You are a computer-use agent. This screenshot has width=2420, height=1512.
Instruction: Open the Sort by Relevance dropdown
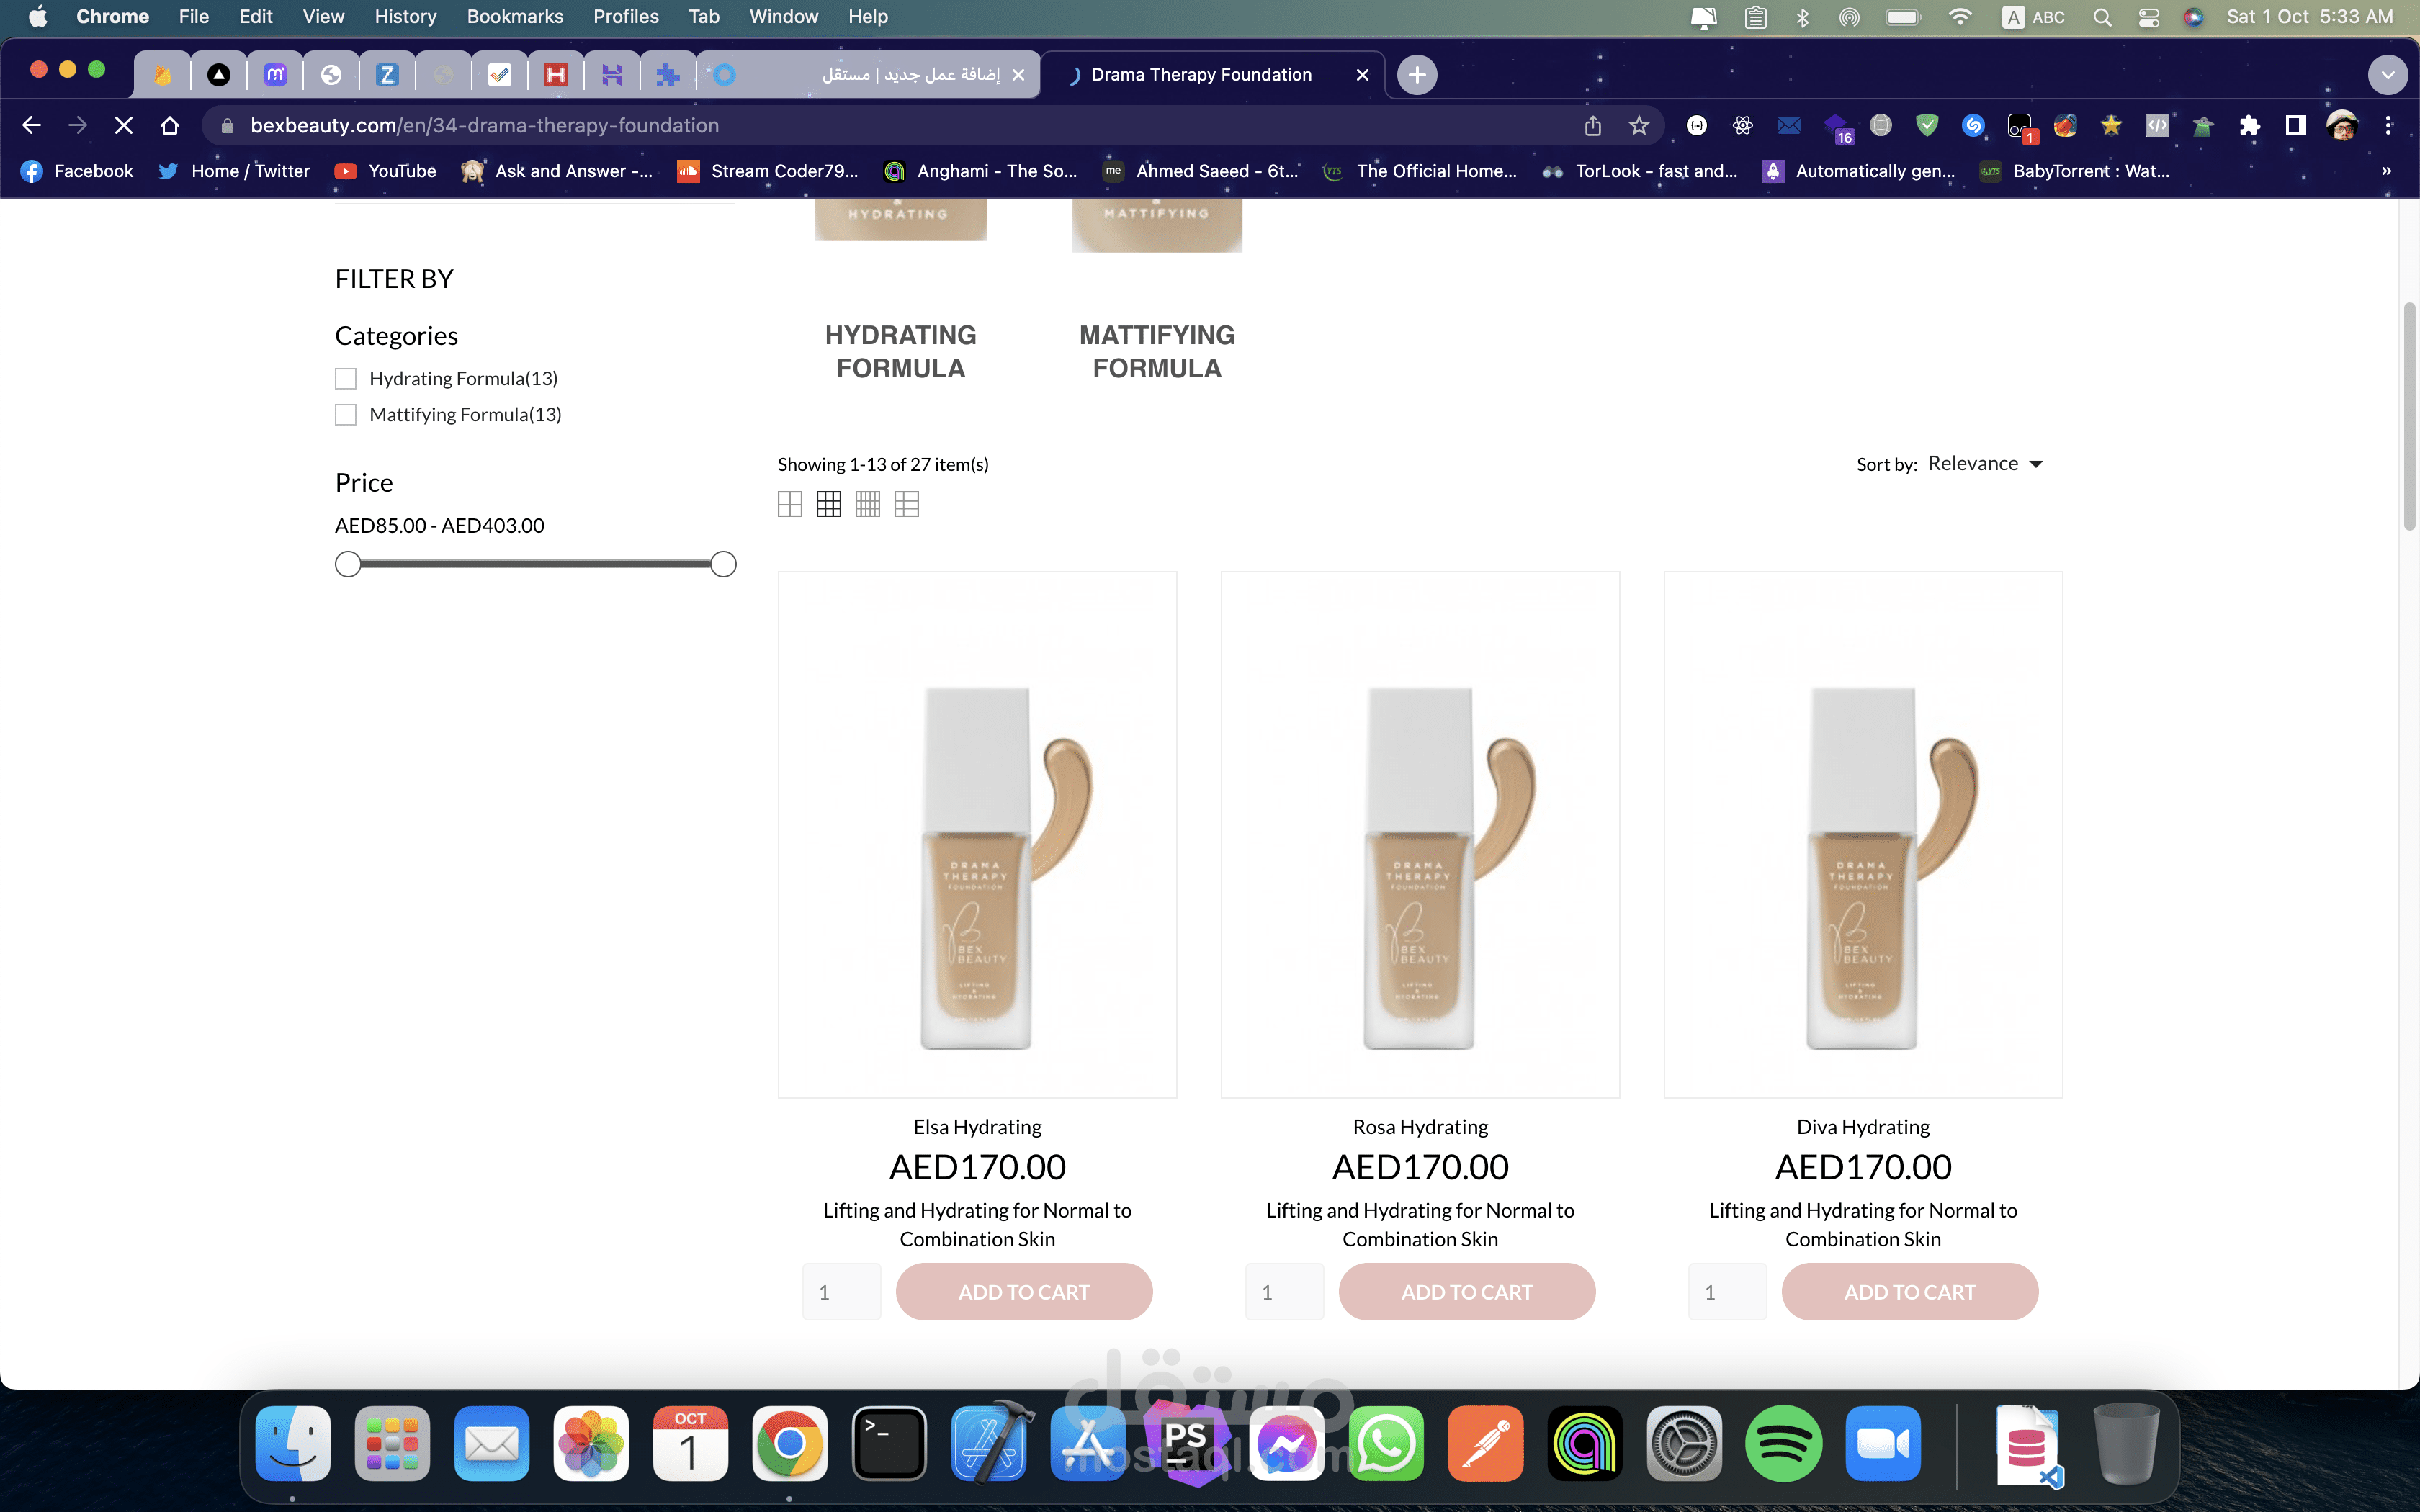tap(1984, 464)
